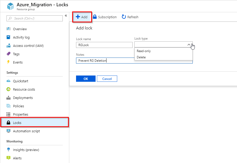Click the Events lightning bolt icon
This screenshot has height=163, width=237.
point(8,62)
